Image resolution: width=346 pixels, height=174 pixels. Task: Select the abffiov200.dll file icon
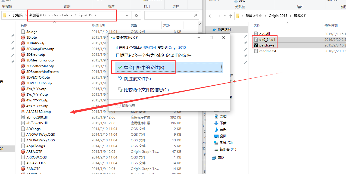point(23,117)
